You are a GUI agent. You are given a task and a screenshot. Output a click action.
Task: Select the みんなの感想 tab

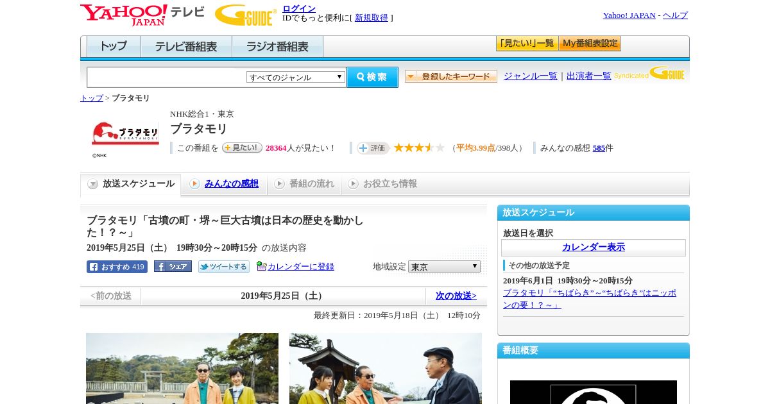pyautogui.click(x=224, y=184)
